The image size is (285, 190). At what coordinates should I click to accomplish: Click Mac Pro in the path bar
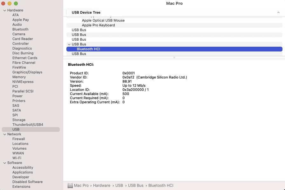81,186
